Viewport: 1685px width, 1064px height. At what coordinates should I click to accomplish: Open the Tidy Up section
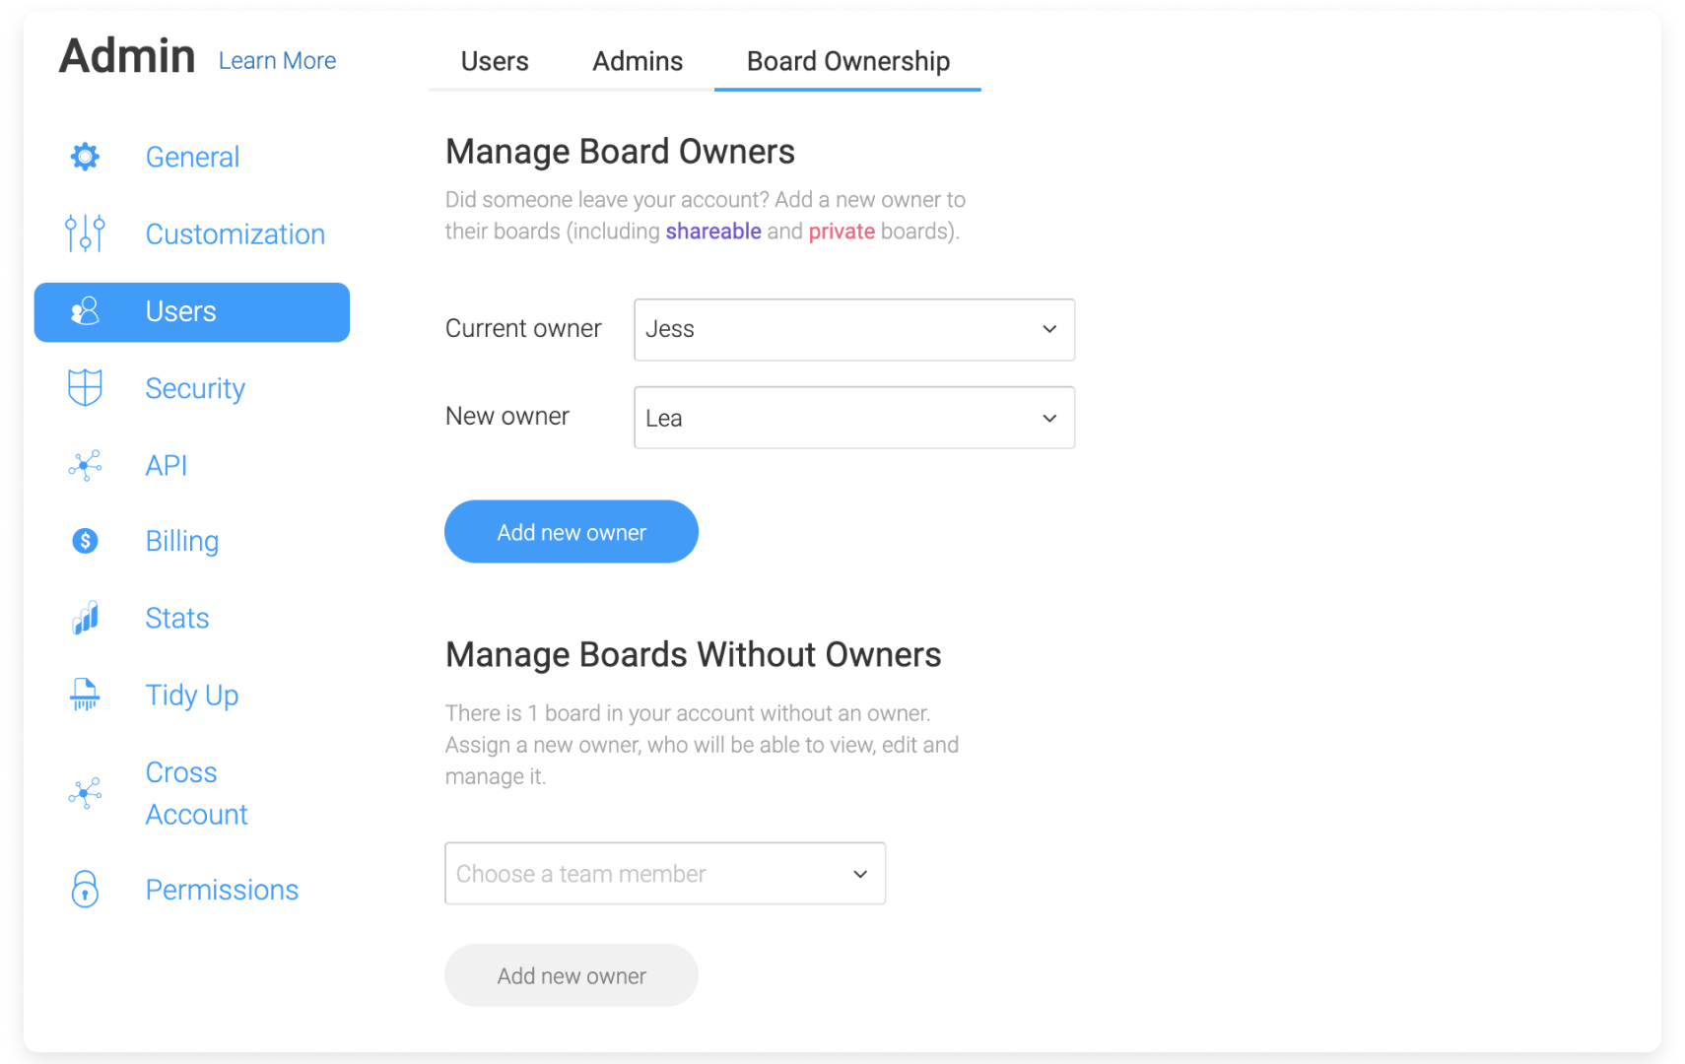(x=192, y=695)
